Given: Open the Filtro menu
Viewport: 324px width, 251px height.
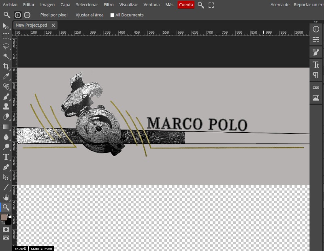Looking at the screenshot, I should click(x=109, y=4).
